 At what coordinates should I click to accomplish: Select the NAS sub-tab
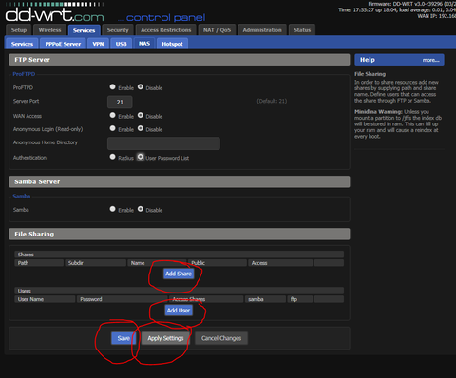[x=144, y=44]
